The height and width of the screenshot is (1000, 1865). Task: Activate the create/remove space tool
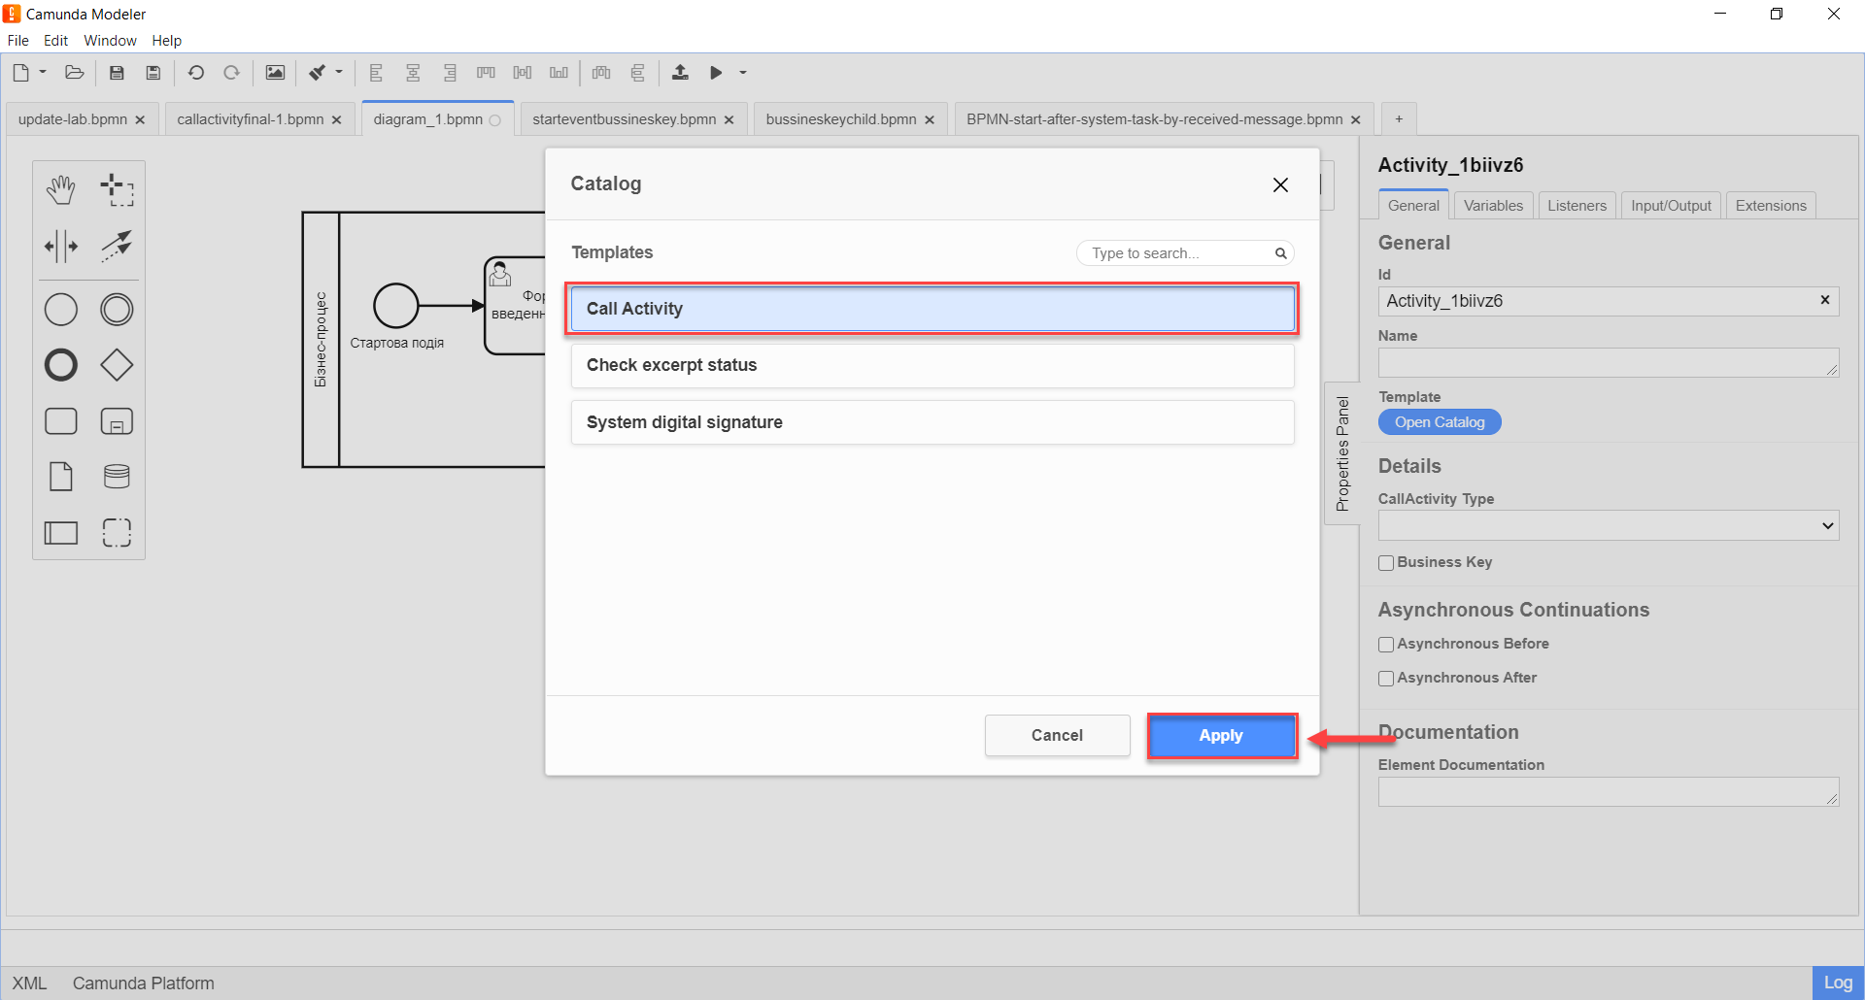(61, 247)
